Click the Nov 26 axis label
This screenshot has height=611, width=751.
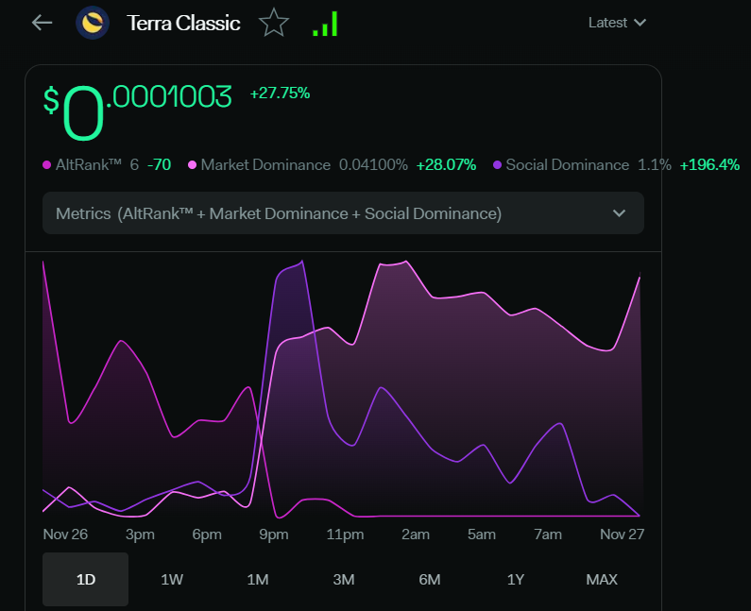coord(65,535)
